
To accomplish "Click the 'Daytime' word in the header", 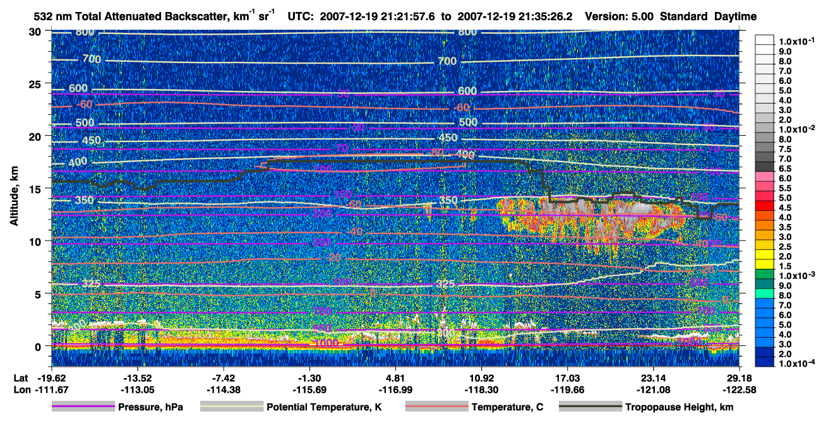I will point(736,16).
